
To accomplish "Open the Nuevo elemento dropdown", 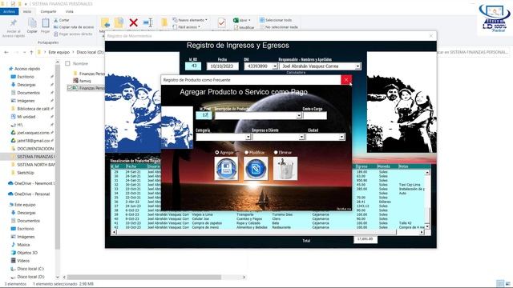I will point(190,20).
